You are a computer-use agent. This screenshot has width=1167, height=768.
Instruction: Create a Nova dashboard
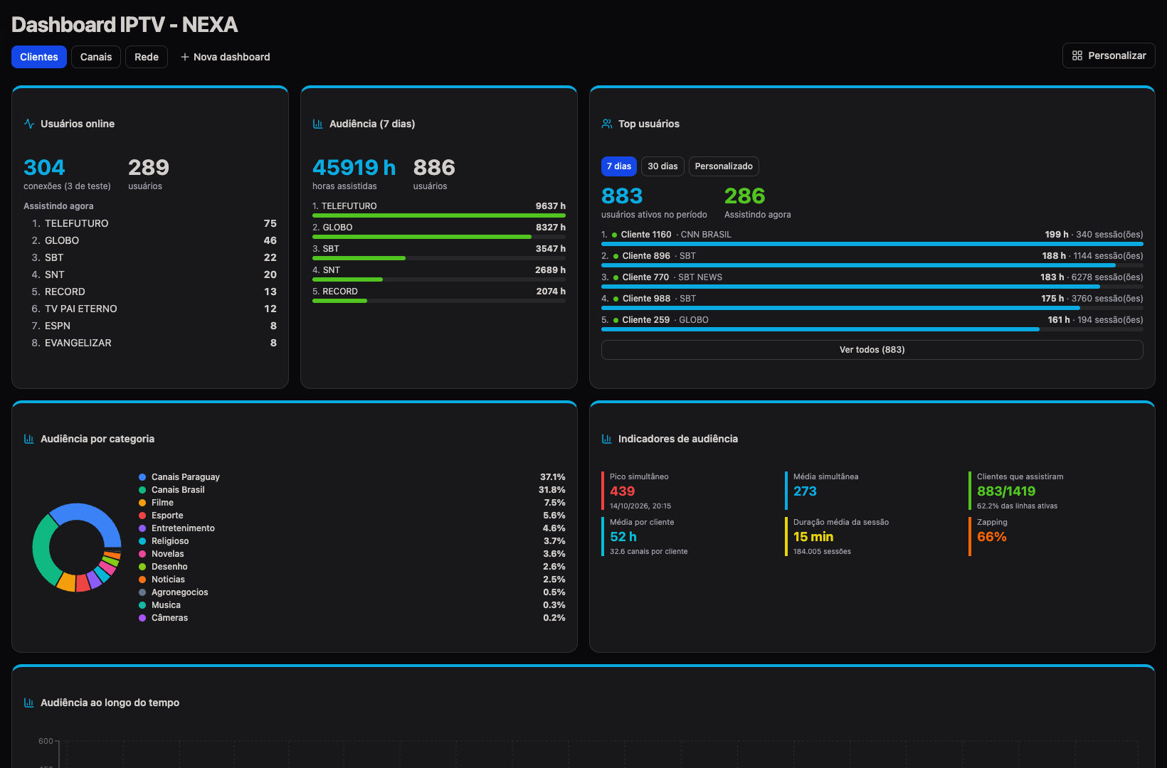tap(225, 57)
